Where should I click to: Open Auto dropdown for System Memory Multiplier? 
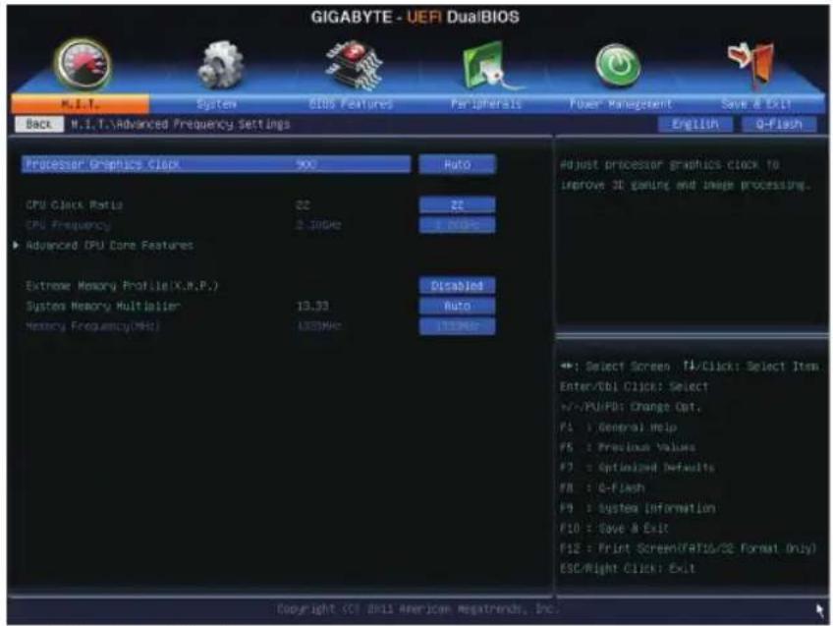pos(458,306)
